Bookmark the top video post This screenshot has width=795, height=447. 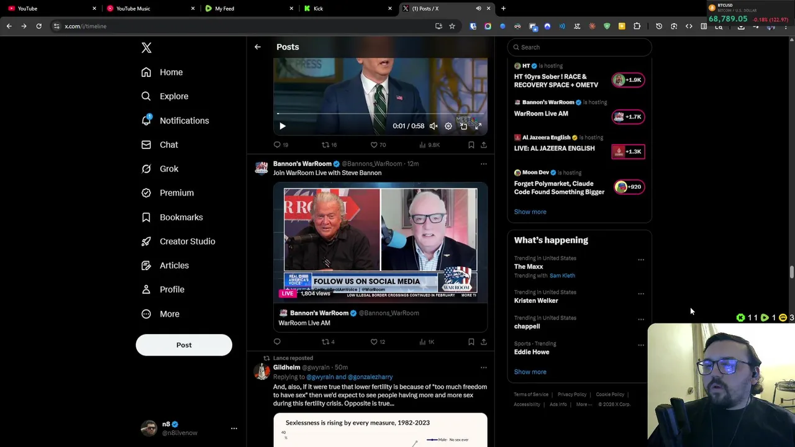click(x=471, y=145)
